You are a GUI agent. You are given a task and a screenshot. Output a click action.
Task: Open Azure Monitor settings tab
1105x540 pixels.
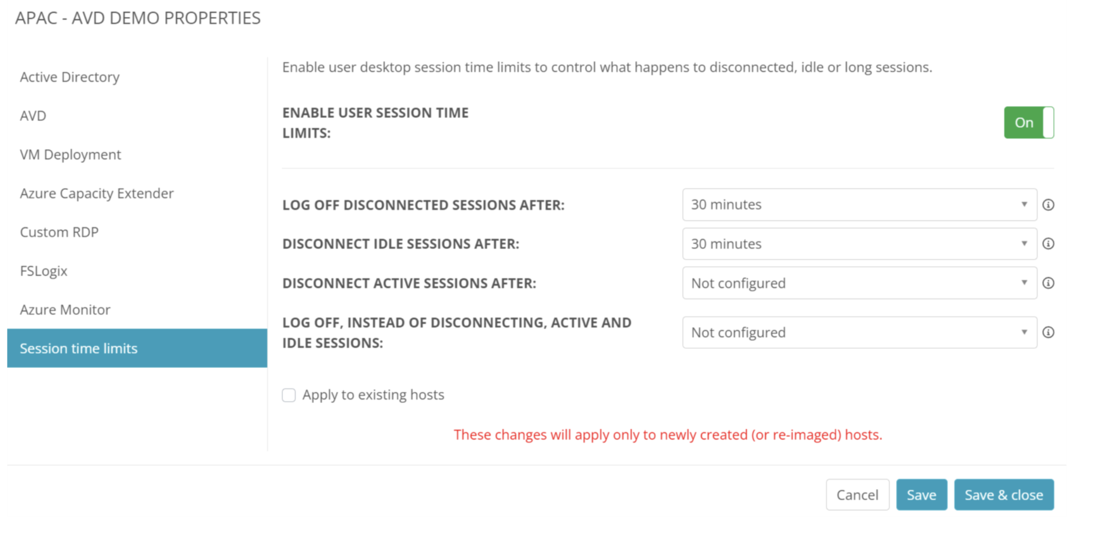[65, 310]
